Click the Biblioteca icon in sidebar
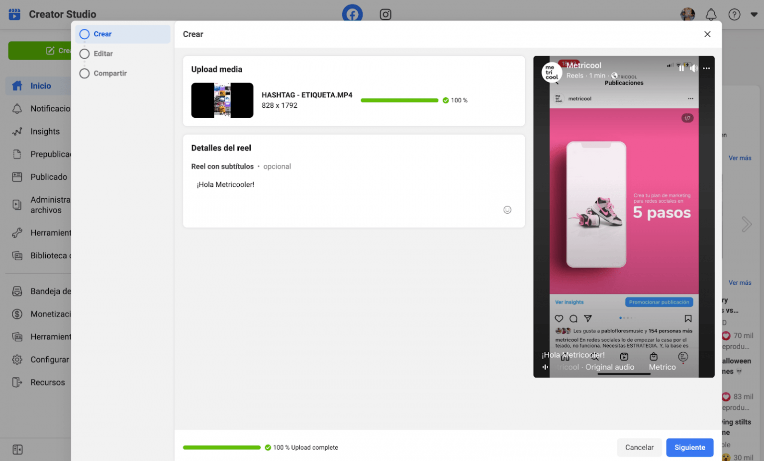 tap(17, 256)
